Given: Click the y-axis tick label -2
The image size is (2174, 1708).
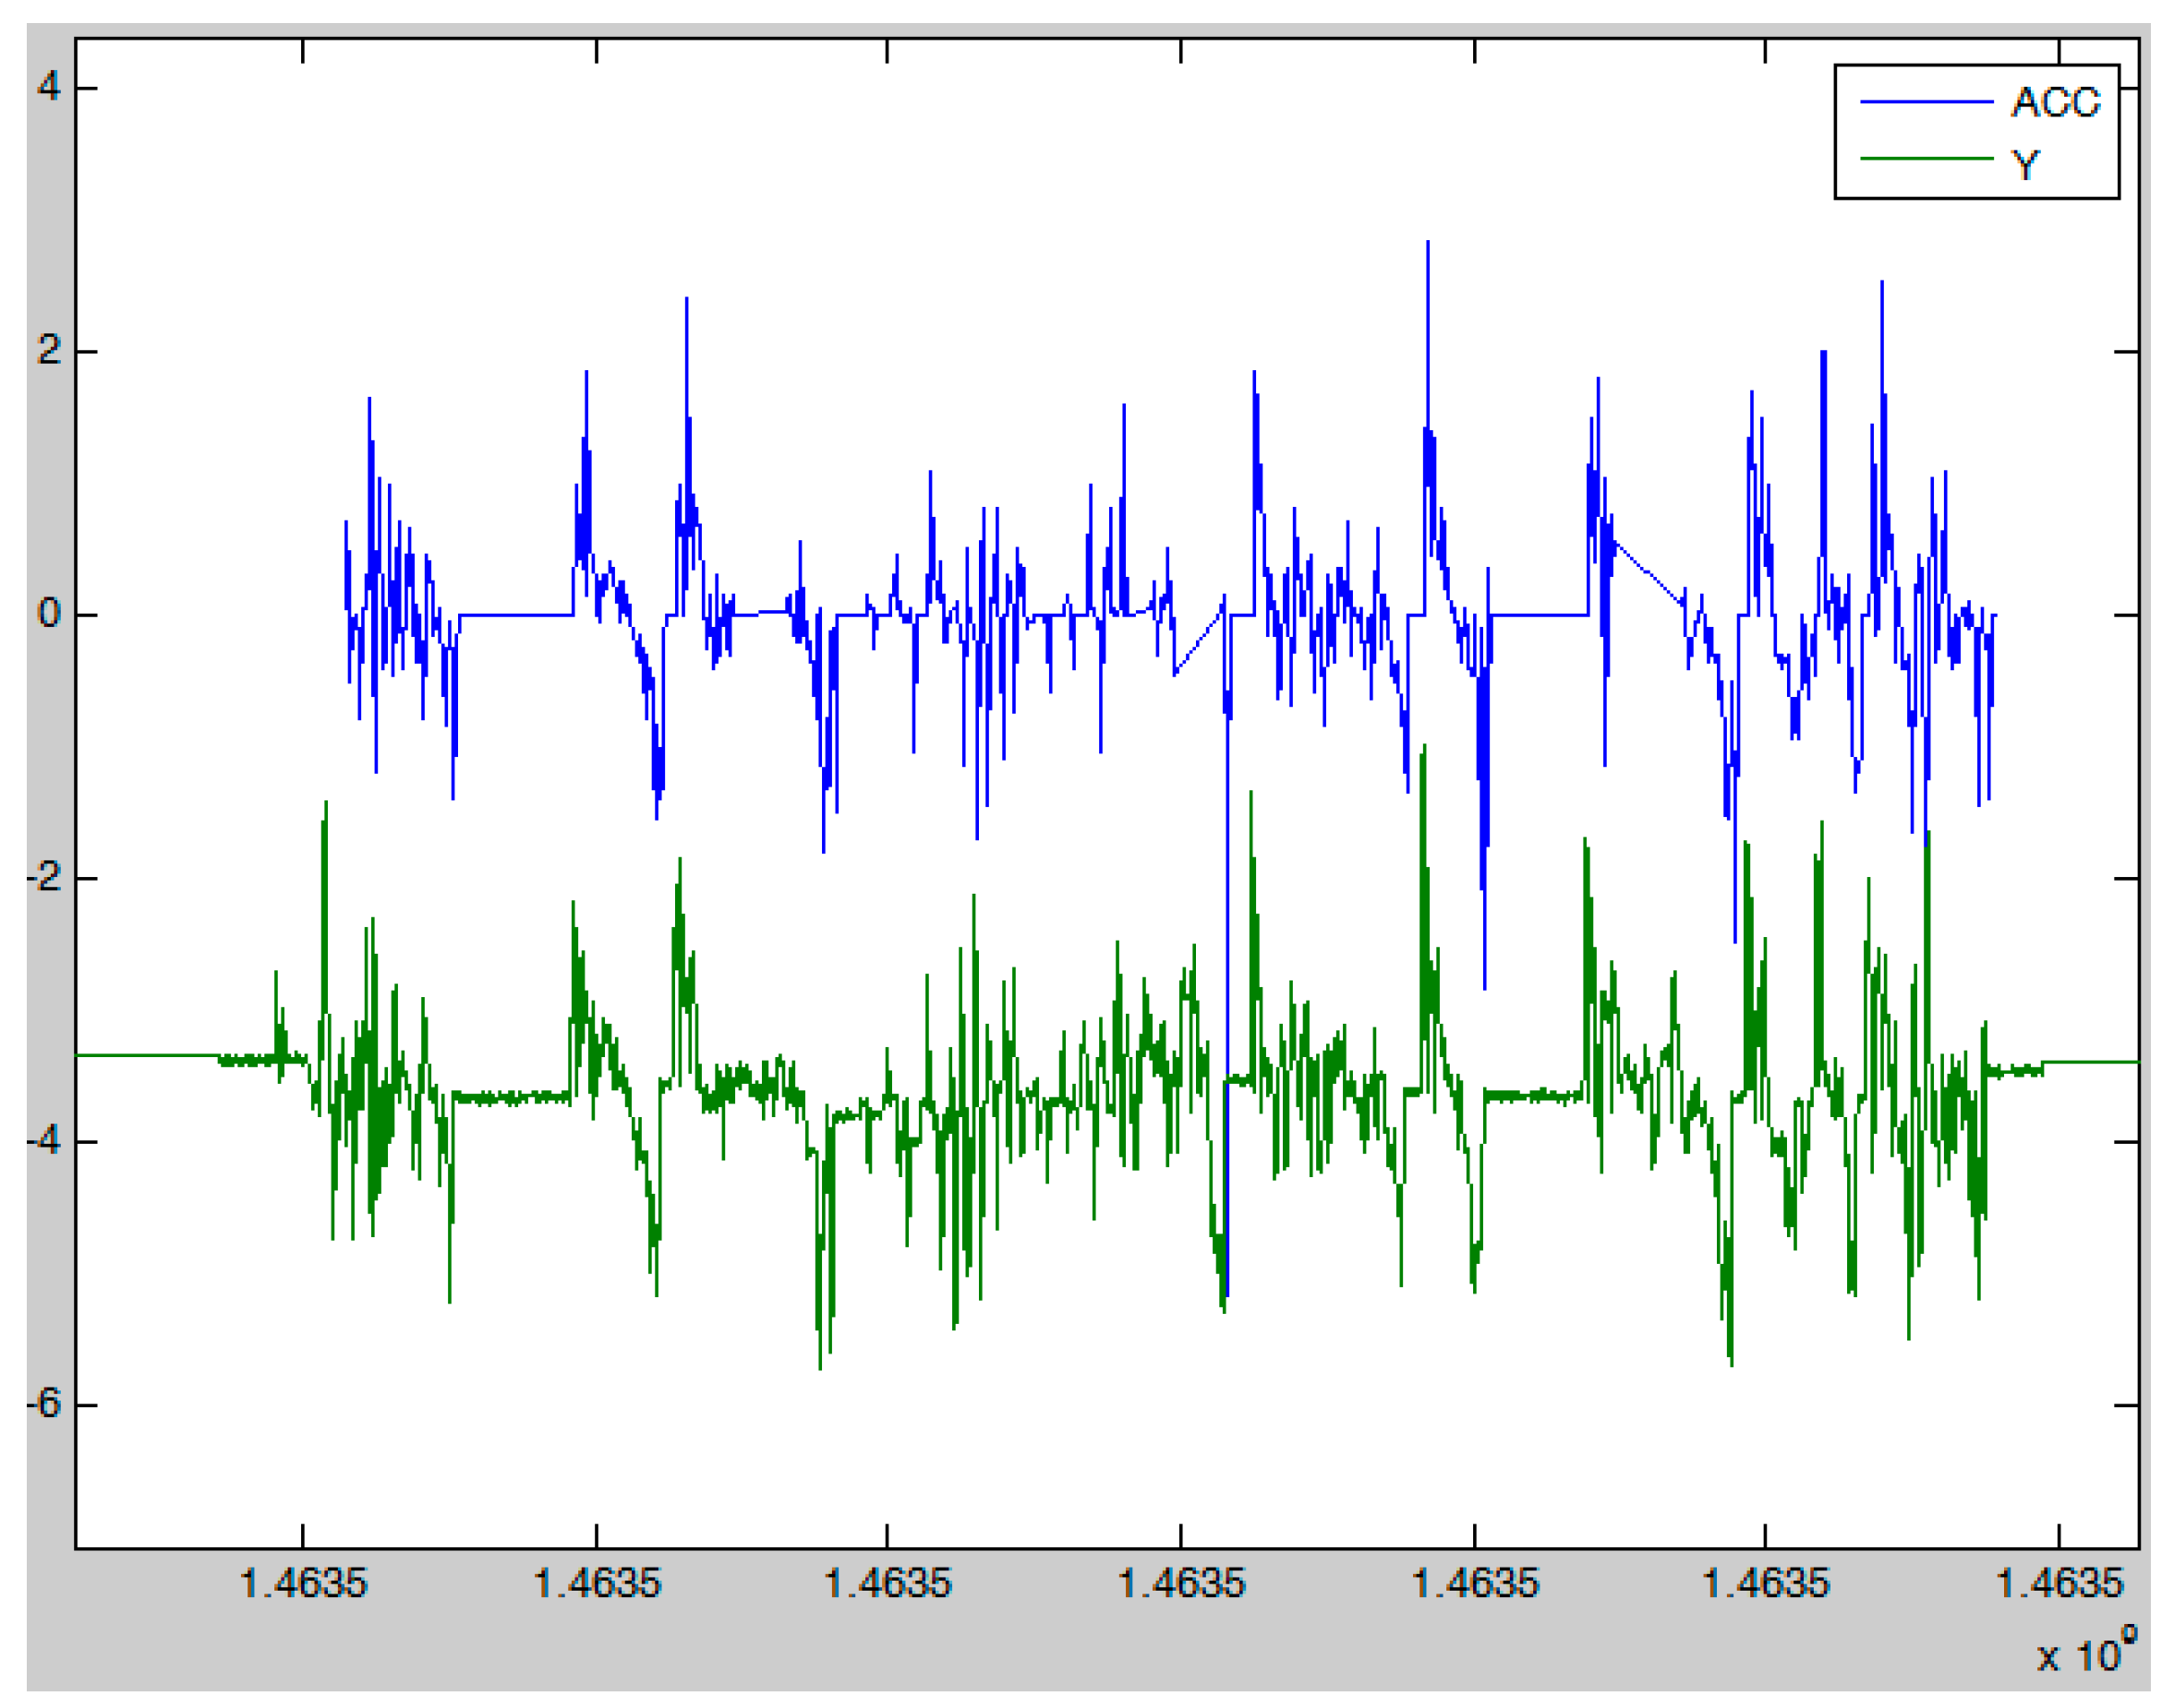Looking at the screenshot, I should coord(45,877).
